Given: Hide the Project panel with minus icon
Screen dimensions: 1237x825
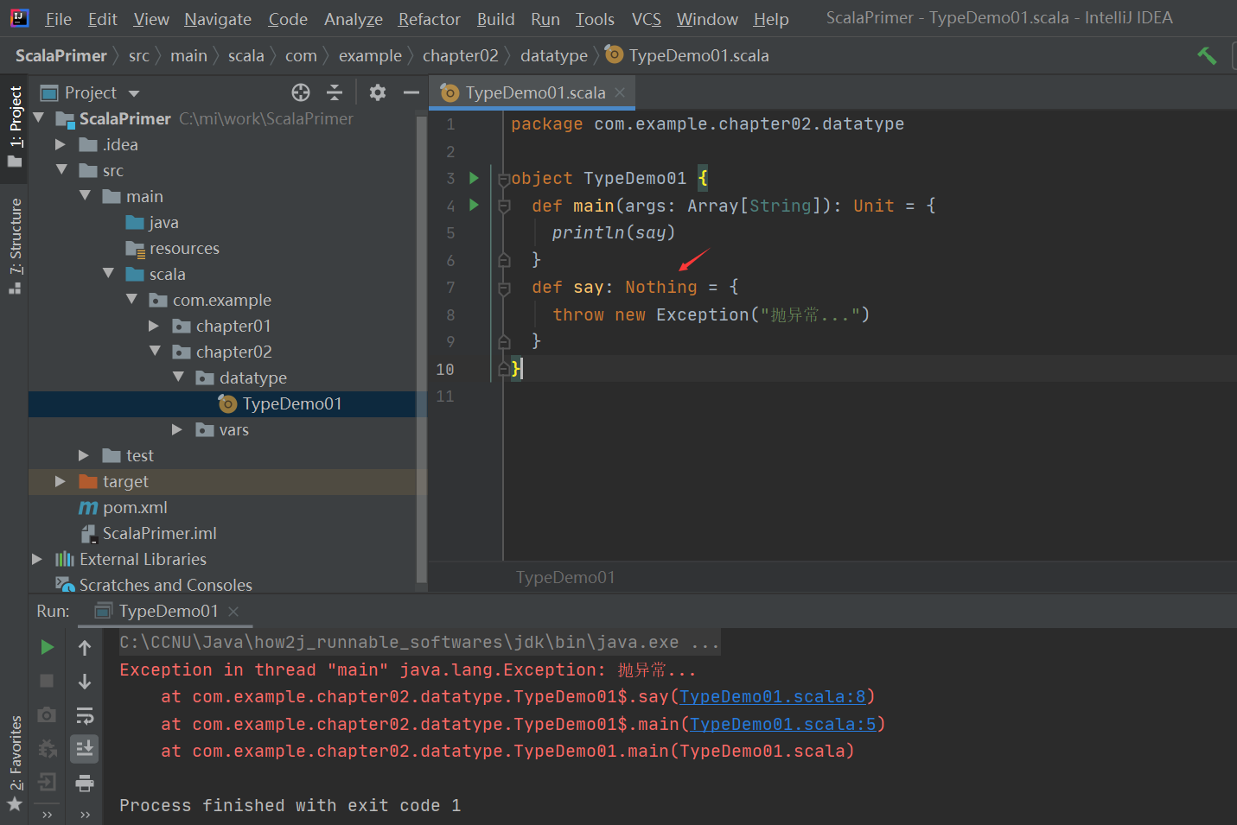Looking at the screenshot, I should (x=411, y=92).
